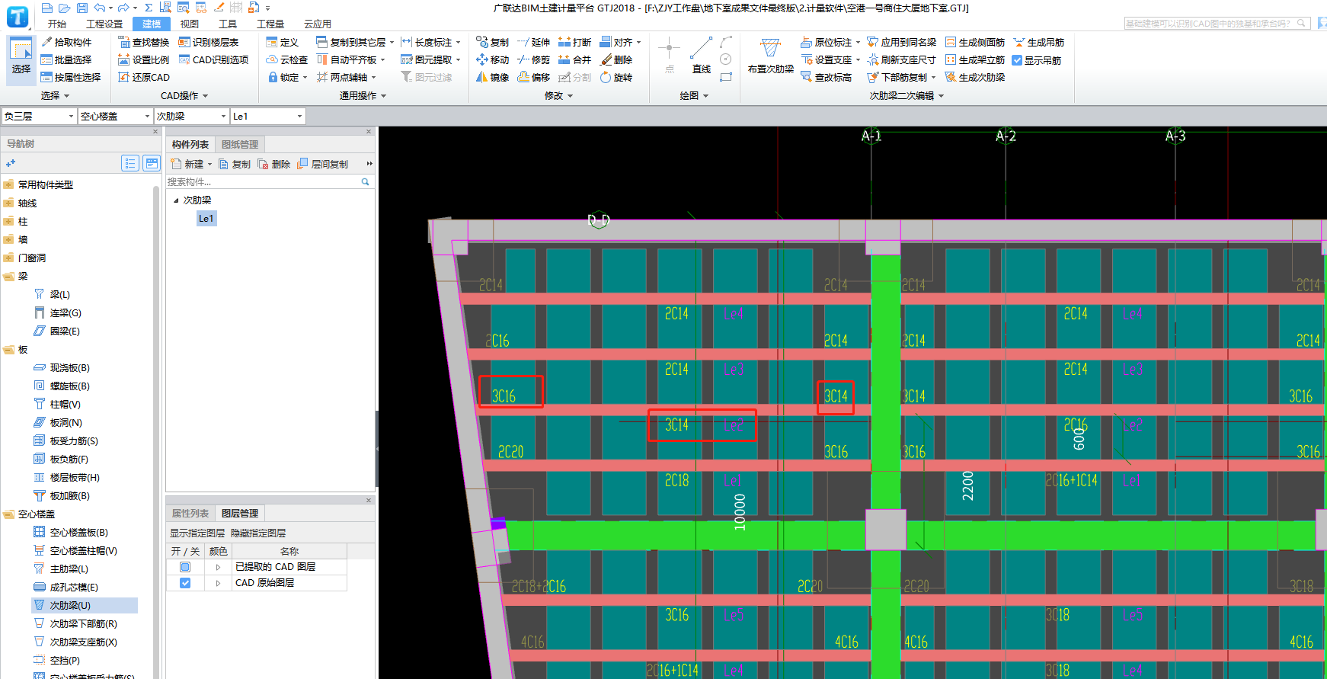1327x679 pixels.
Task: Open the 开始 ribbon tab
Action: click(56, 24)
